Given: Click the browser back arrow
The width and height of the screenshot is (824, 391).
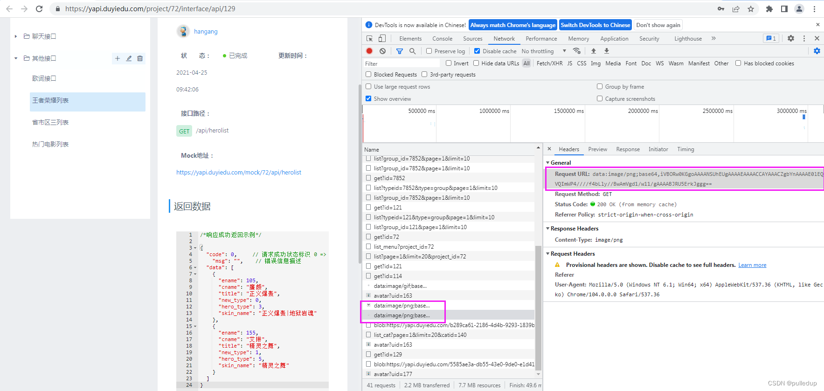Looking at the screenshot, I should coord(9,9).
